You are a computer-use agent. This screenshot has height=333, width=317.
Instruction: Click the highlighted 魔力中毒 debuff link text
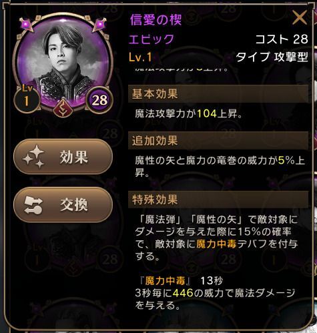tap(216, 244)
